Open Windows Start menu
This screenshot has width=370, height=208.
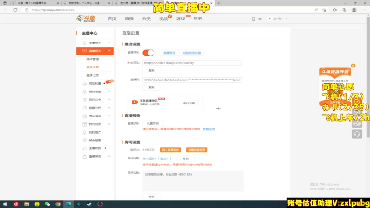5,204
